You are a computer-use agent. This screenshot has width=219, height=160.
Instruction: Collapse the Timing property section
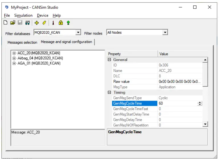click(109, 93)
